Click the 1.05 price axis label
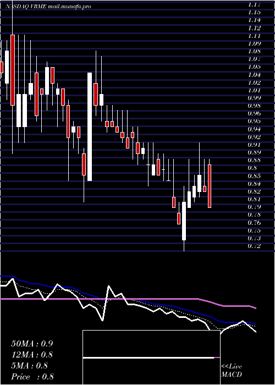 [254, 67]
